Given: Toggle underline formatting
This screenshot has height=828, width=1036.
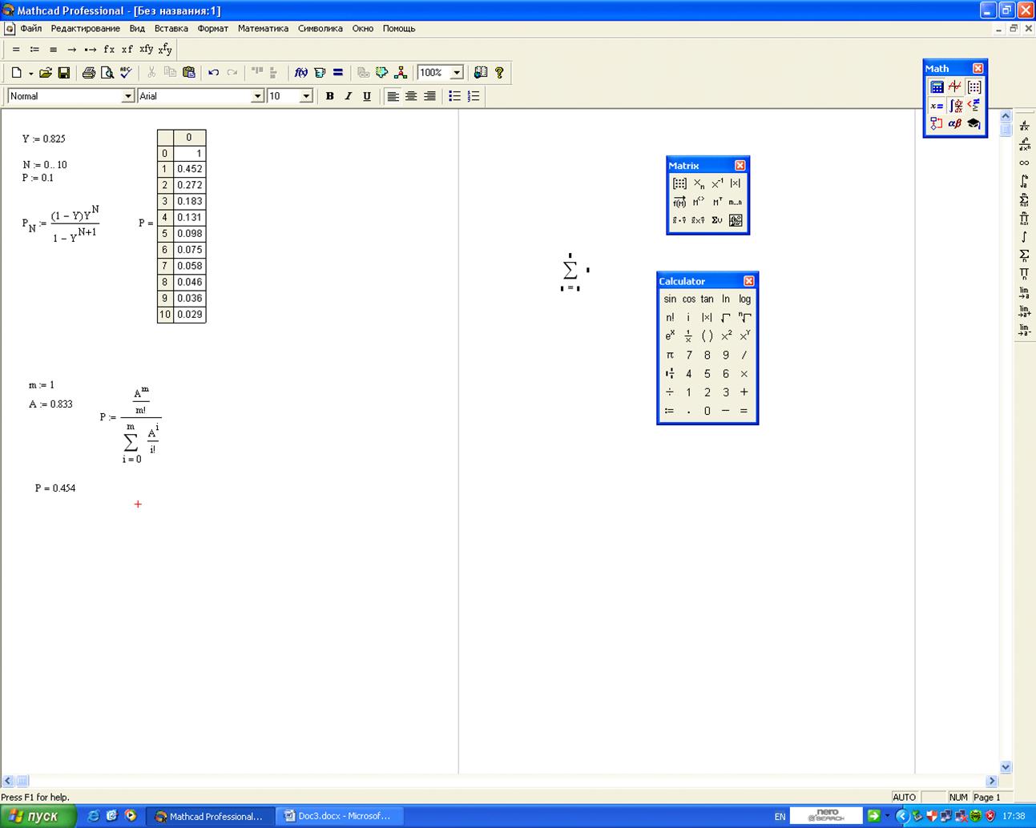Looking at the screenshot, I should coord(367,96).
